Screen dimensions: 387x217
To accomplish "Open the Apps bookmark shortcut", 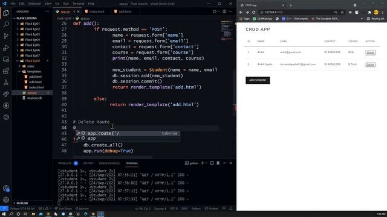I will pyautogui.click(x=245, y=19).
